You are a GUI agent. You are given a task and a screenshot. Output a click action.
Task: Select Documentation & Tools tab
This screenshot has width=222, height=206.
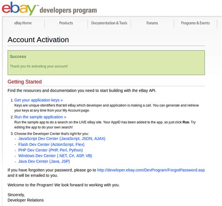[x=109, y=23]
